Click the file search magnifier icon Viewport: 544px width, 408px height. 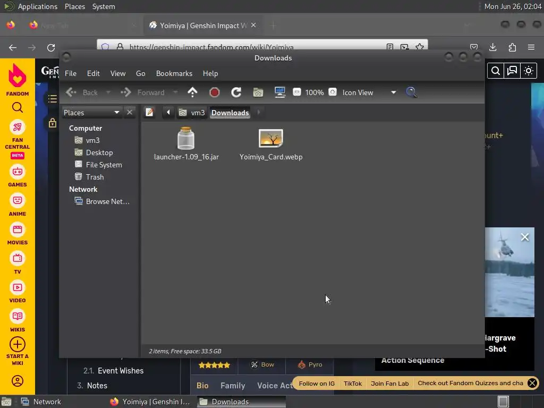(411, 92)
